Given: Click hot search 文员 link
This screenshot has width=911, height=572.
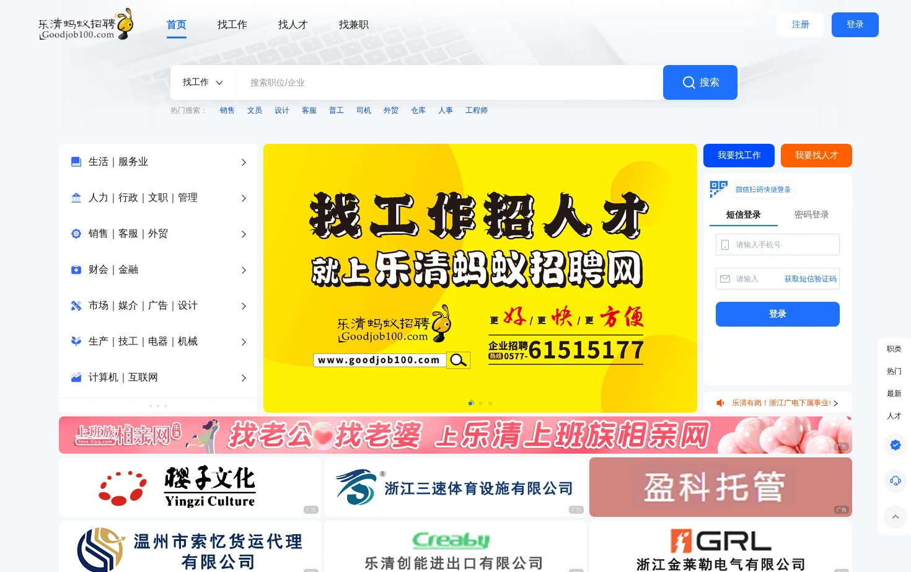Looking at the screenshot, I should tap(255, 110).
